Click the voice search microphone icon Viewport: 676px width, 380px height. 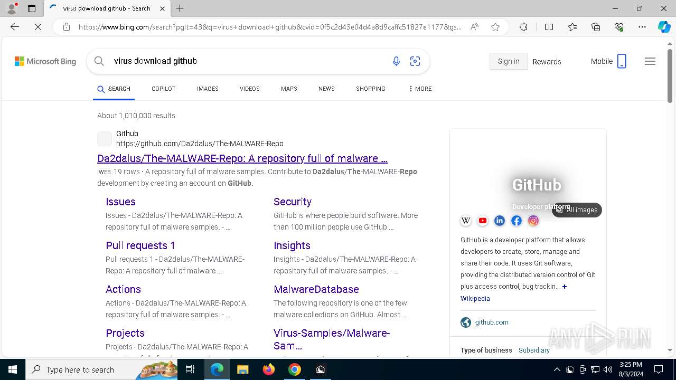pos(396,61)
